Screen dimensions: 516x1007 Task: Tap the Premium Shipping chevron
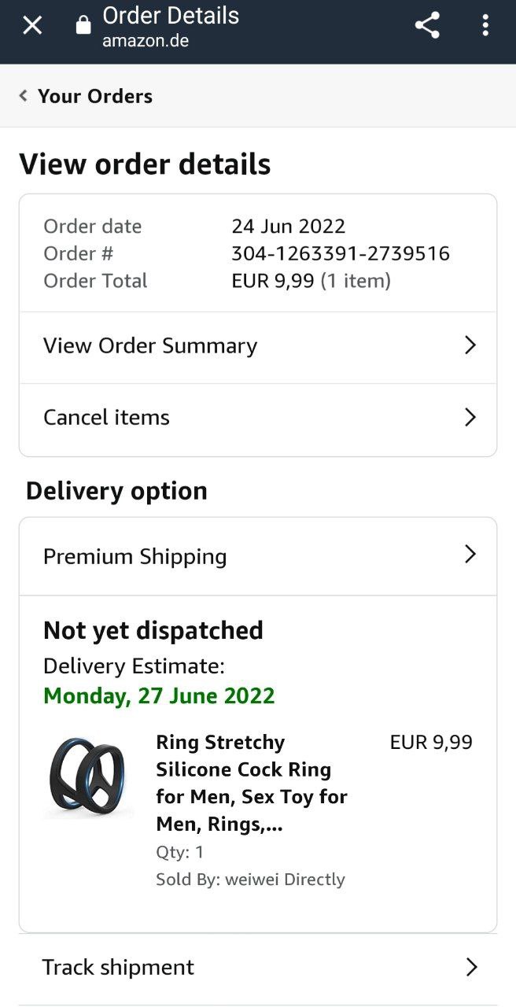470,555
